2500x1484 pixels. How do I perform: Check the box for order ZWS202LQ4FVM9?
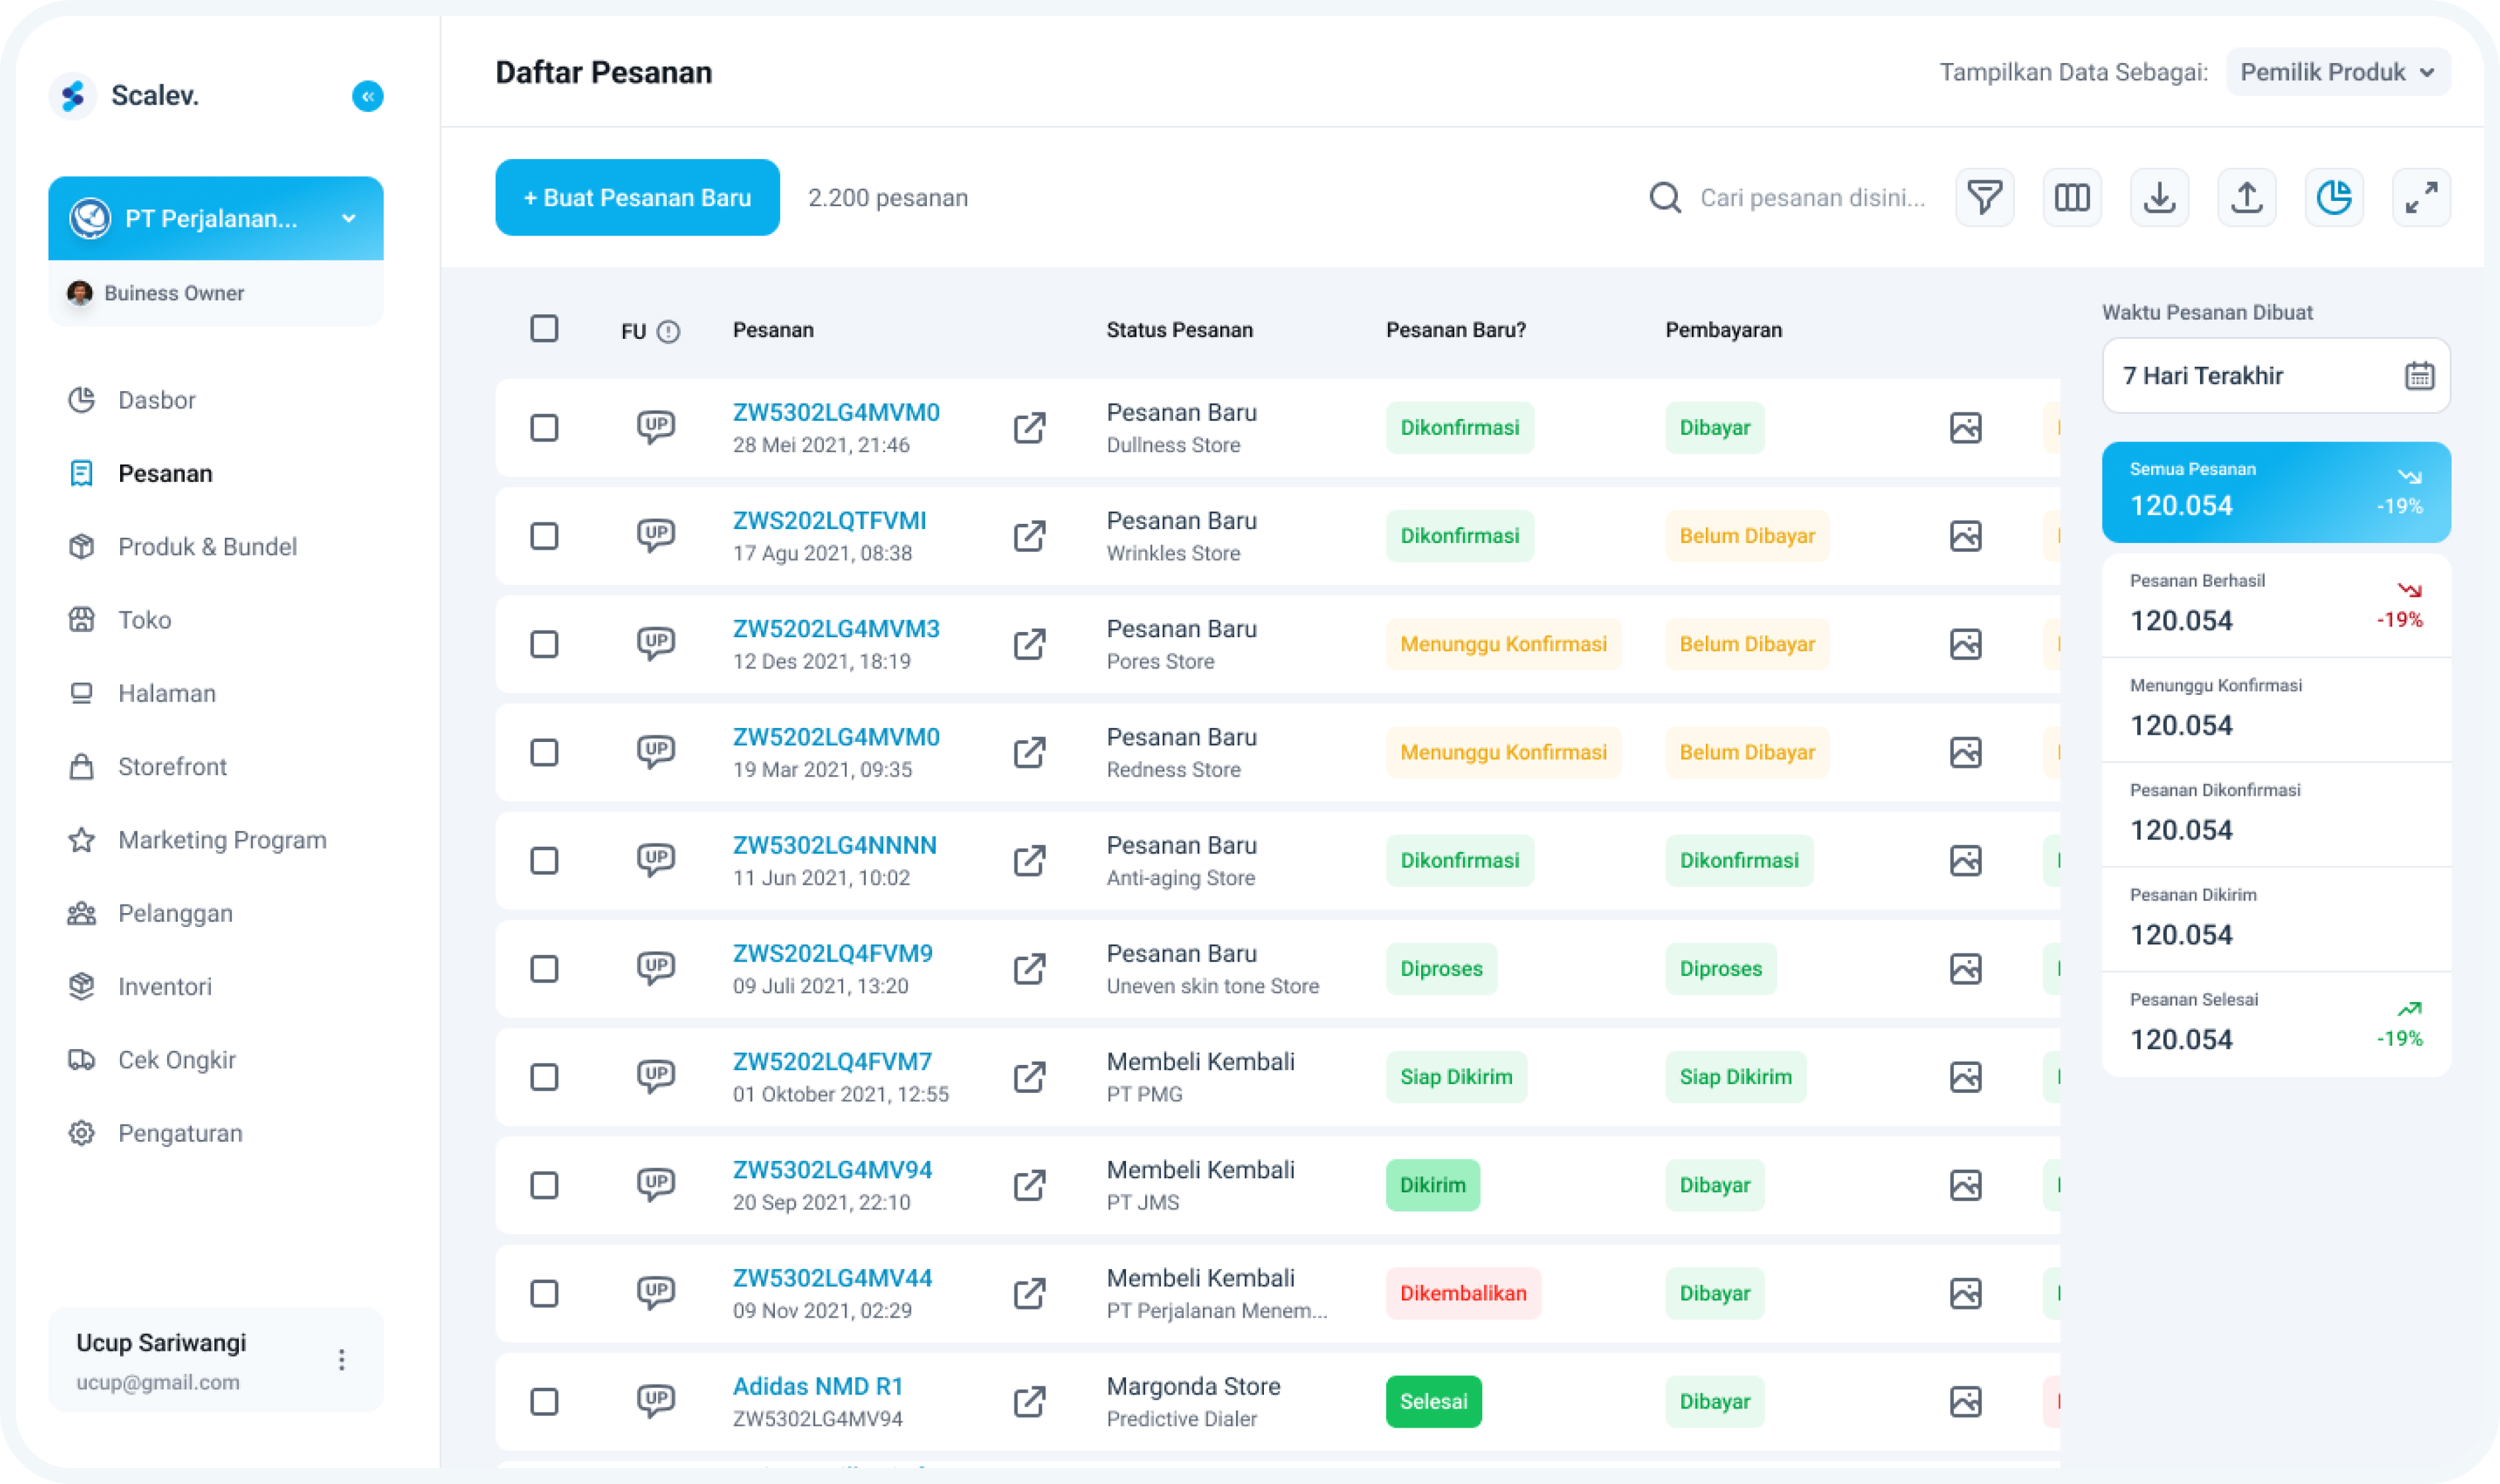point(544,969)
